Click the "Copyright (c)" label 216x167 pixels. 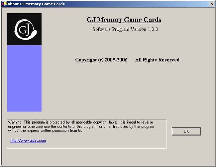click(x=89, y=60)
